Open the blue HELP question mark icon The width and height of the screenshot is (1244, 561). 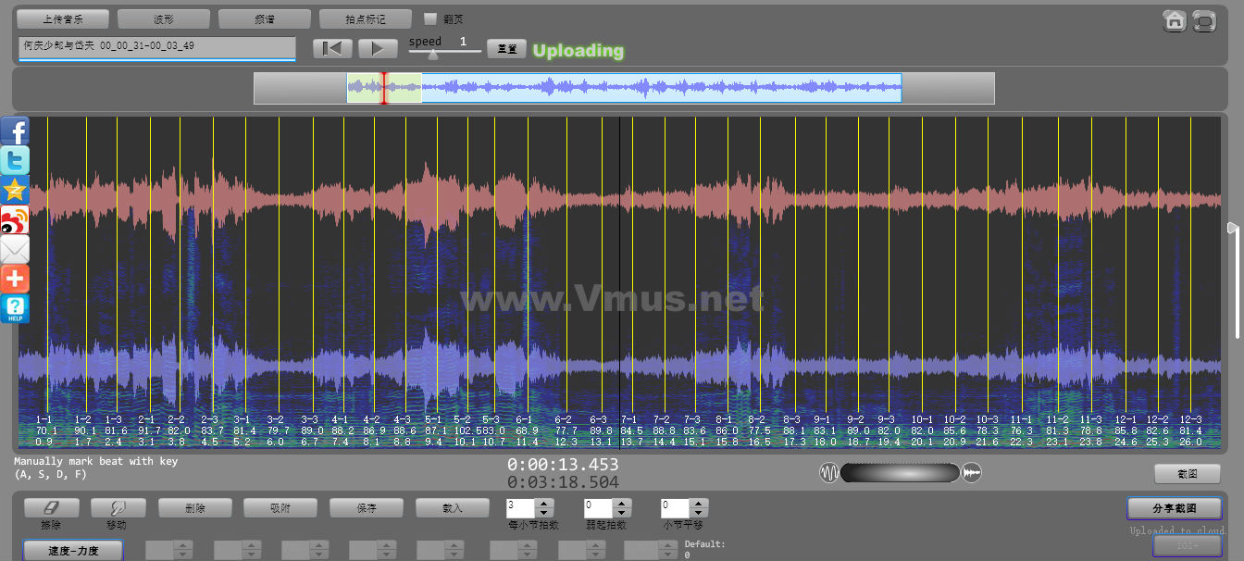point(15,308)
